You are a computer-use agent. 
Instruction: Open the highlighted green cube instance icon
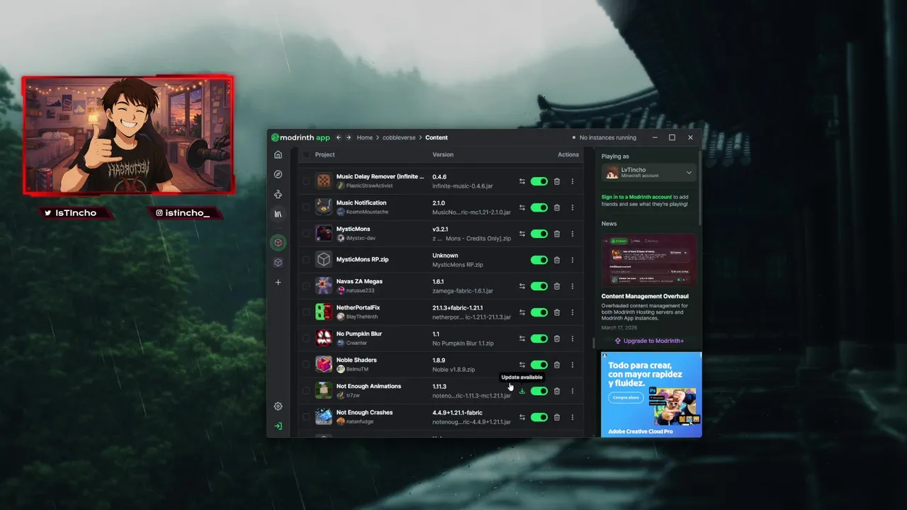pyautogui.click(x=278, y=242)
